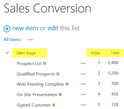Open the ellipsis menu for On Site Presentation
This screenshot has width=124, height=109.
coord(83,94)
